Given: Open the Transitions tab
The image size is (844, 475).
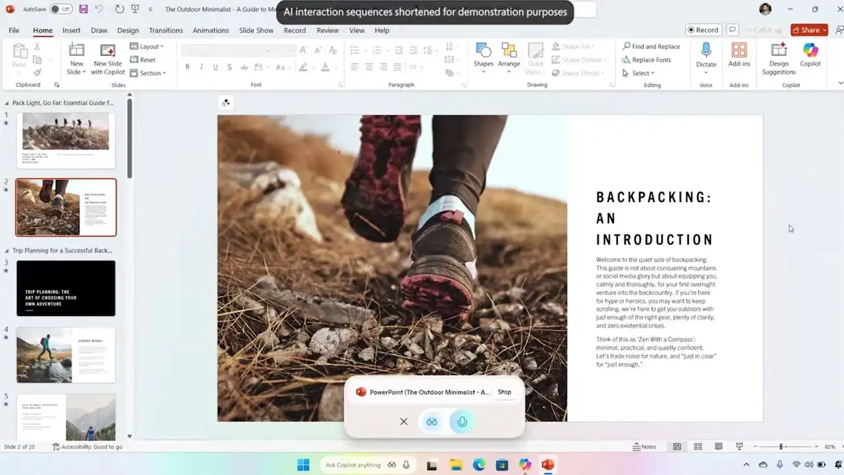Looking at the screenshot, I should (x=165, y=31).
